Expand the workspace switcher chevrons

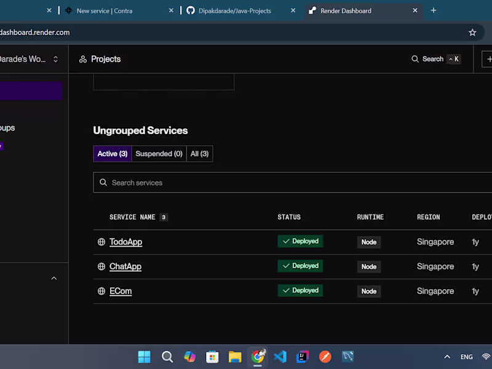(x=55, y=59)
